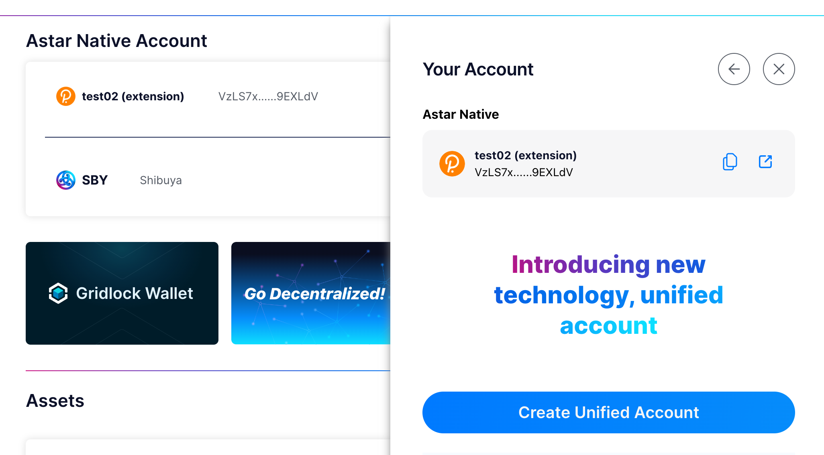Copy the test02 wallet address
The width and height of the screenshot is (824, 455).
730,162
